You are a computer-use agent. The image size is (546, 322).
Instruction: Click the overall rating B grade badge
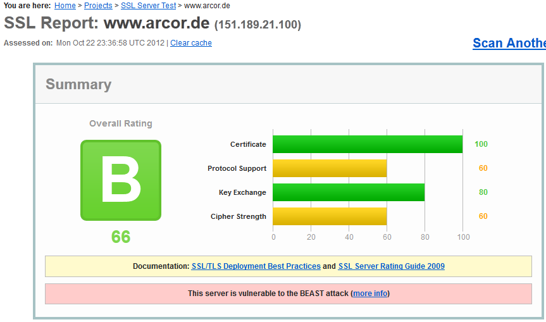[x=121, y=180]
